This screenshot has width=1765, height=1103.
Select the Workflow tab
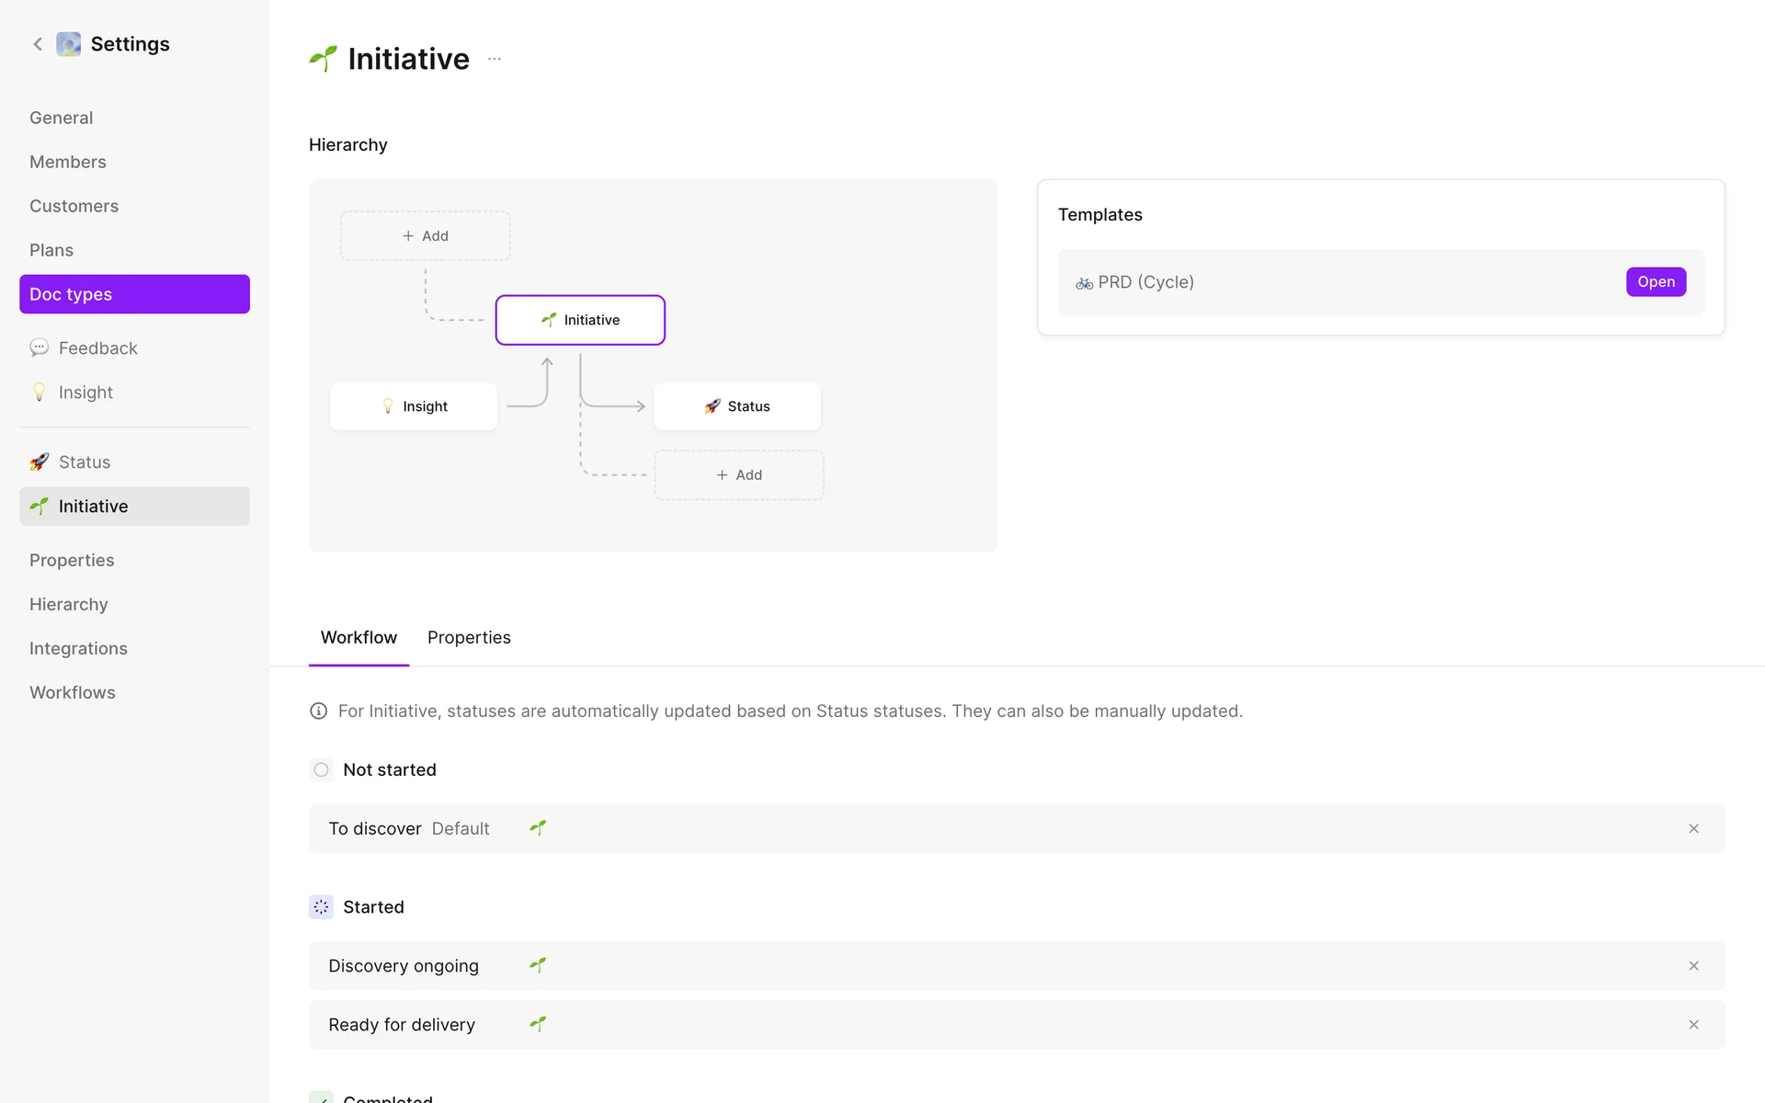359,637
